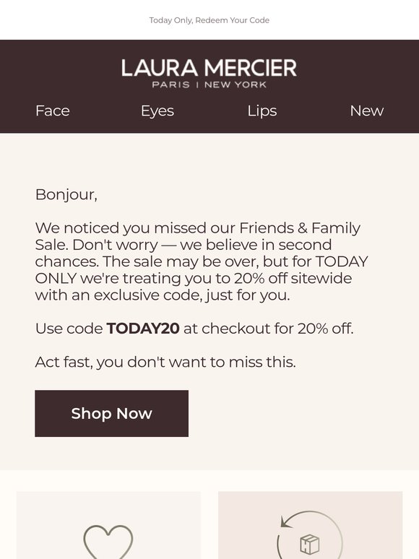
Task: Open the Face category
Action: [53, 111]
